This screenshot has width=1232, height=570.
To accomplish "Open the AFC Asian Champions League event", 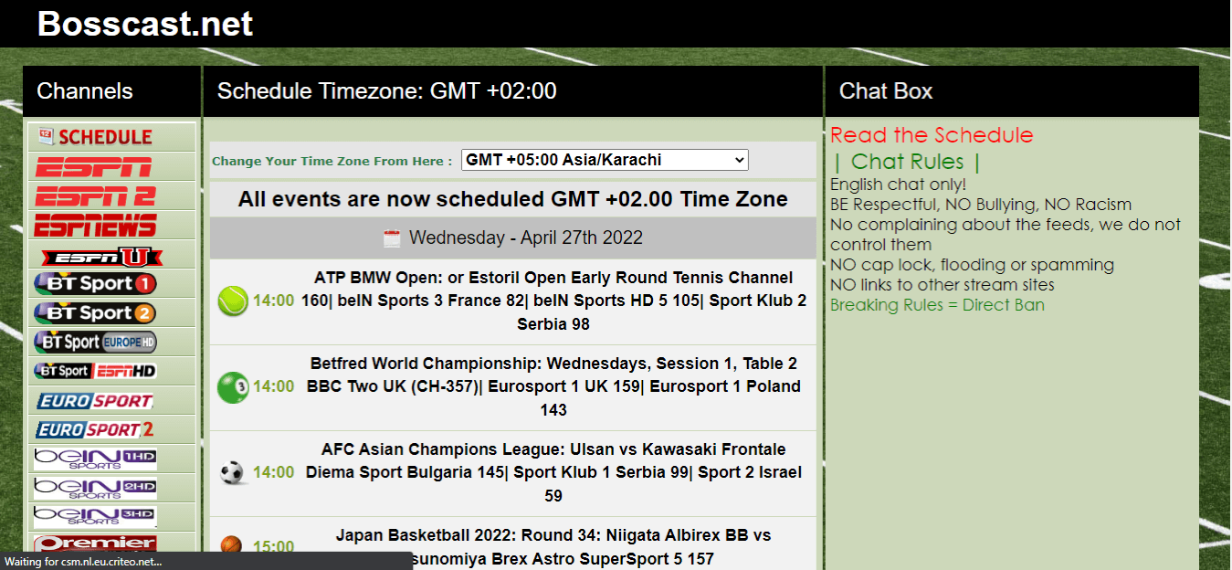I will (x=553, y=472).
